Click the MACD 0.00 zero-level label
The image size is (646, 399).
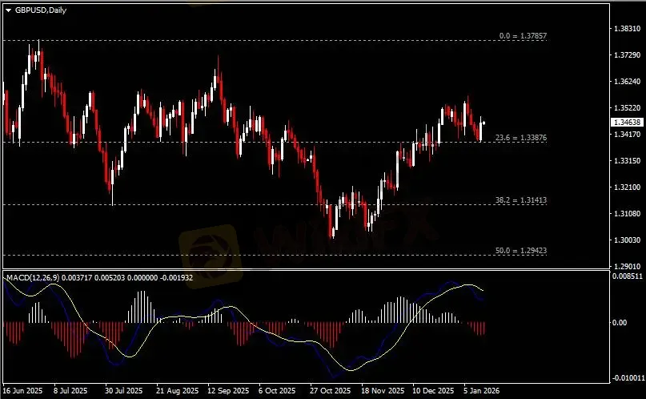[620, 323]
